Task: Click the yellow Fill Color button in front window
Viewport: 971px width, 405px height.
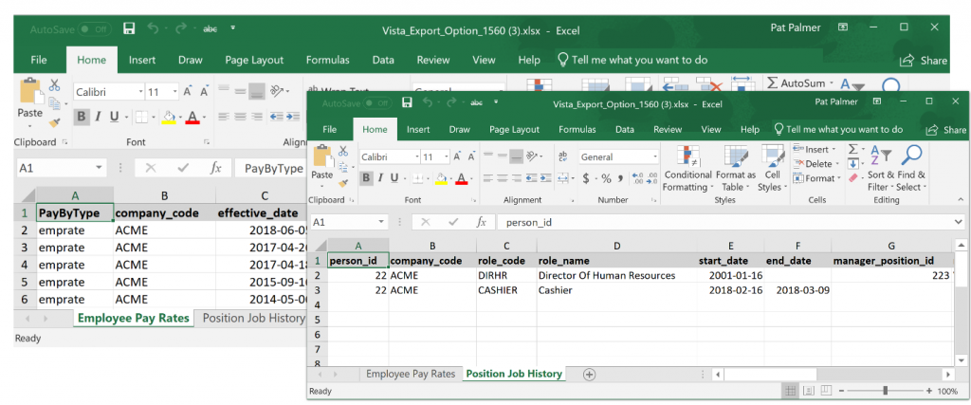Action: 441,179
